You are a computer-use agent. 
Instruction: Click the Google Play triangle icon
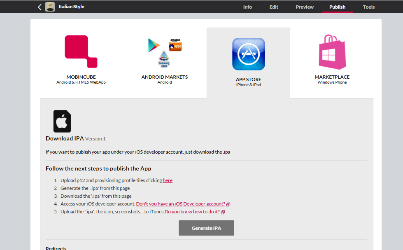pos(154,45)
